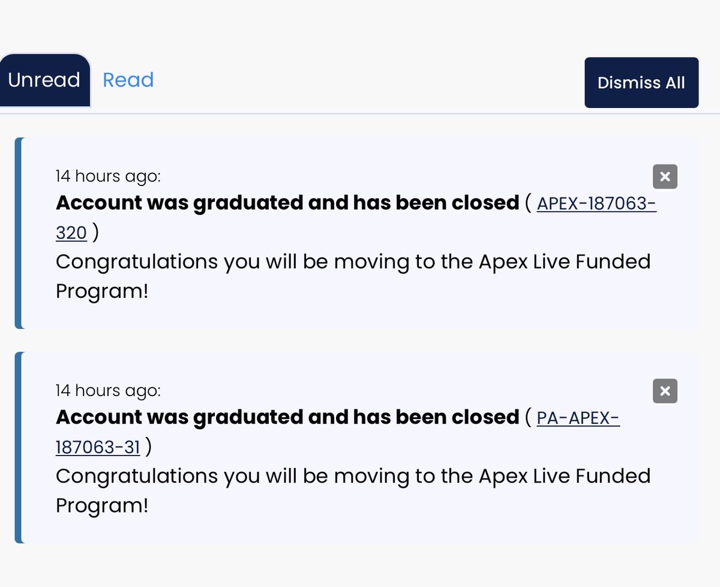Click the blue accent bar of first notification
Screen dimensions: 720x587
click(x=19, y=233)
